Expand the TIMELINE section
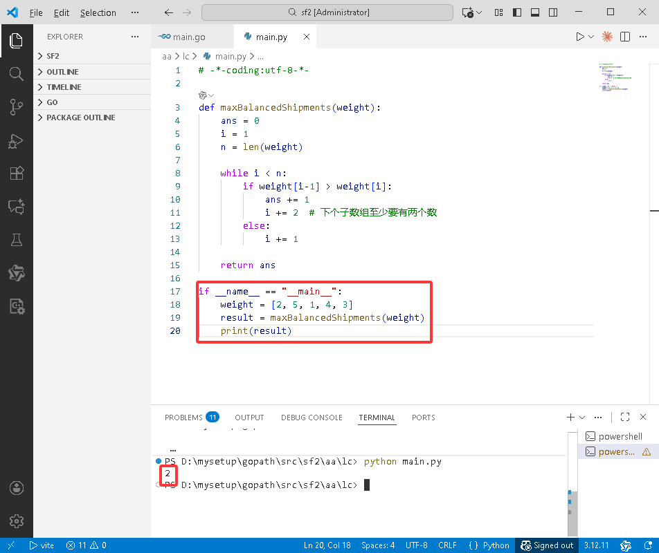659x553 pixels. [92, 87]
